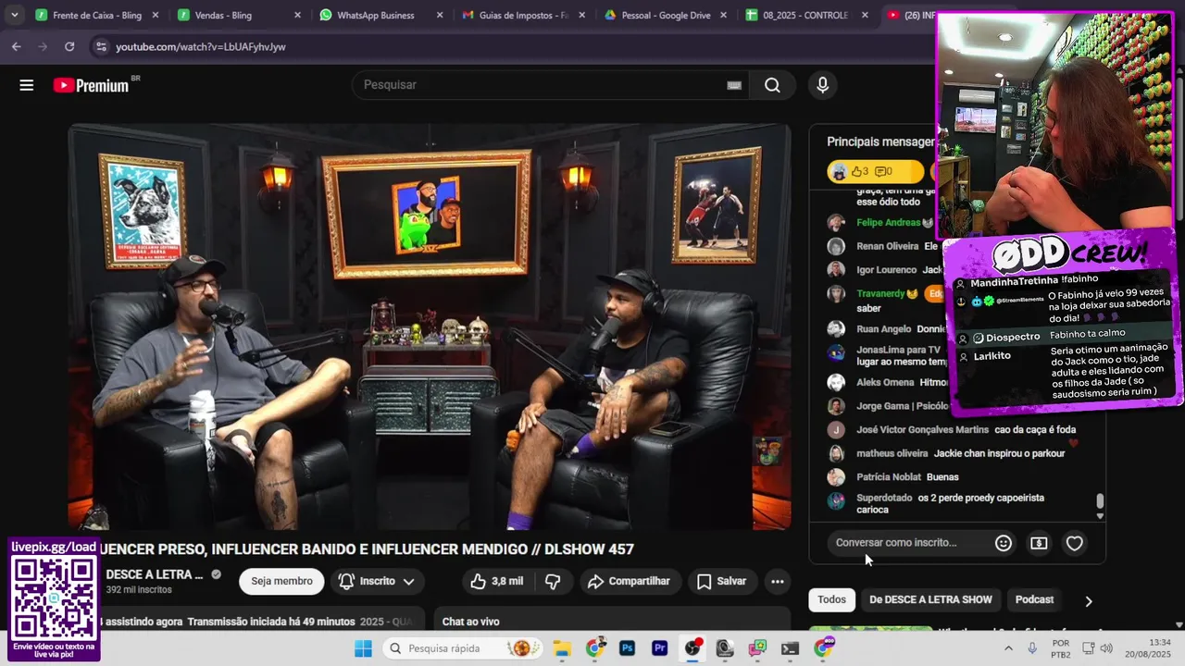
Task: Open the on-screen keyboard in search box
Action: coord(734,85)
